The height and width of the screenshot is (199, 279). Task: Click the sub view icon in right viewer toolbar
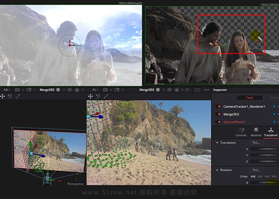(x=117, y=90)
